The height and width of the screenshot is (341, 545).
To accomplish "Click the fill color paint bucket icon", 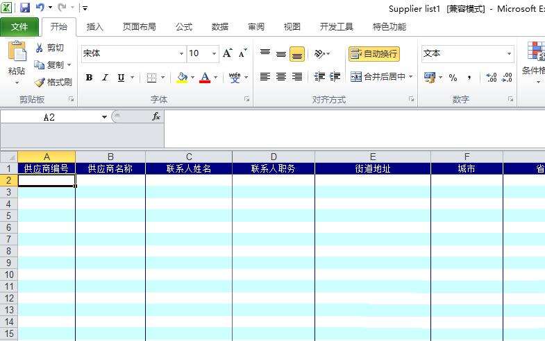I will [x=182, y=78].
